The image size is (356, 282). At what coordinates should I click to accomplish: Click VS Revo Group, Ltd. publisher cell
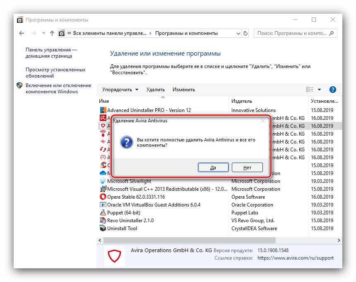point(253,221)
